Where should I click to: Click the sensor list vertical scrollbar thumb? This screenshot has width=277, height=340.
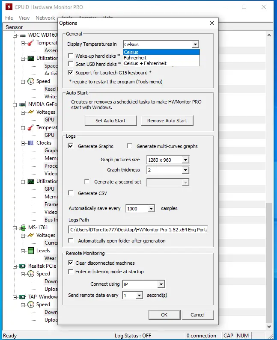click(269, 263)
